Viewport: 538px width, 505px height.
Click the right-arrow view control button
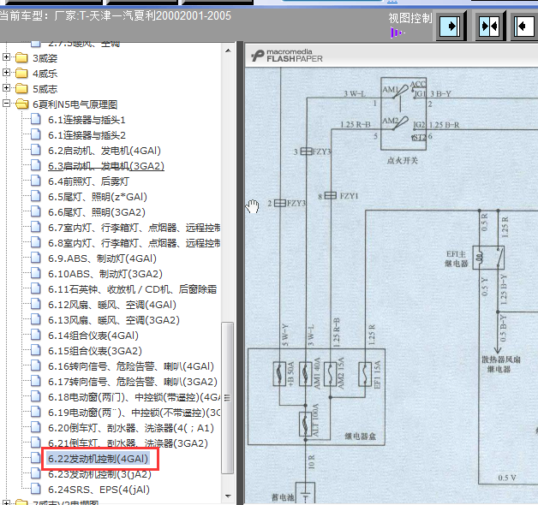pos(450,26)
